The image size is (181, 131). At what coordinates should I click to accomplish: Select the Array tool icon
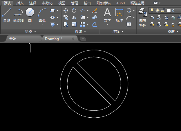pyautogui.click(x=83, y=24)
